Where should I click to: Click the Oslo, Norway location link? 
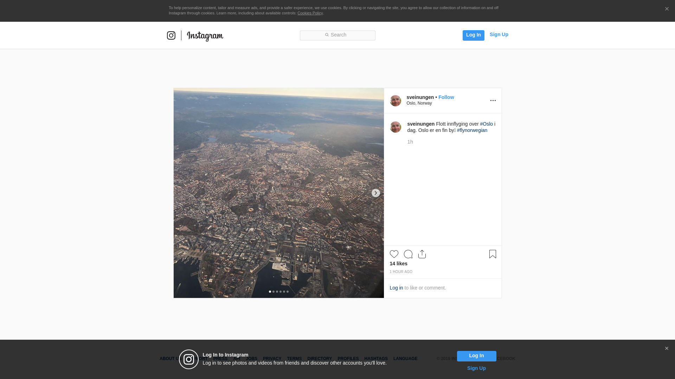pos(419,103)
